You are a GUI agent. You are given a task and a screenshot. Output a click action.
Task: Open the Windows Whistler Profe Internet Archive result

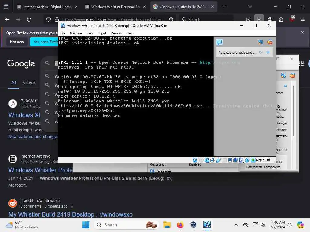point(40,170)
